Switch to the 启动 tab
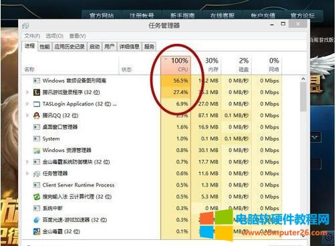 point(94,47)
